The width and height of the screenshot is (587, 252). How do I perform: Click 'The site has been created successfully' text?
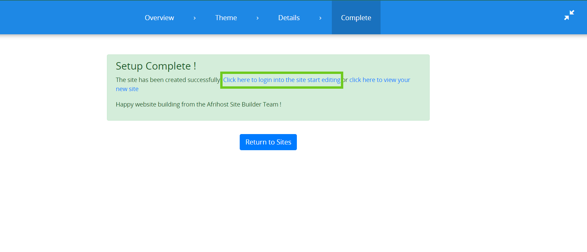[167, 80]
